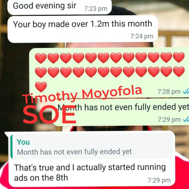Tap the first heart emoji in top row
The height and width of the screenshot is (189, 189).
41,58
